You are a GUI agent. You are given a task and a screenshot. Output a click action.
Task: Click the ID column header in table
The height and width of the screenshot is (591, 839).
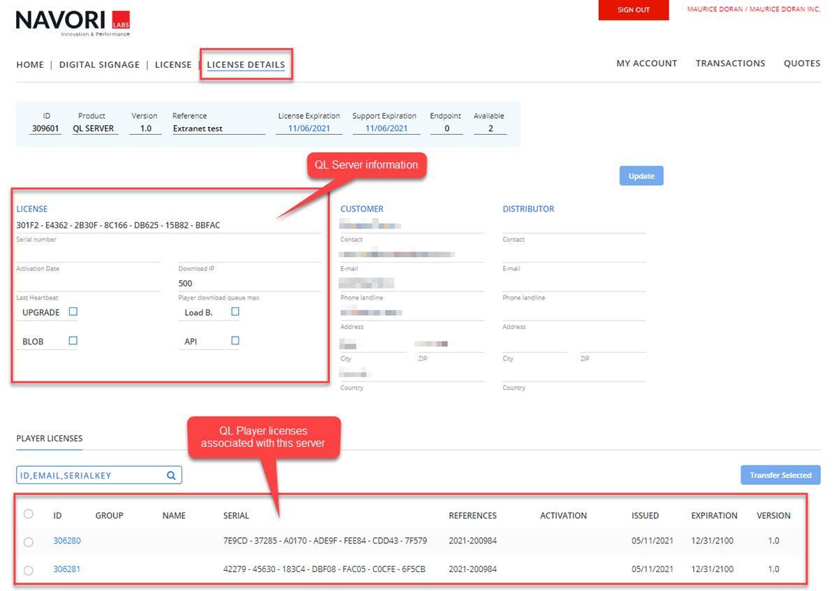click(x=57, y=516)
